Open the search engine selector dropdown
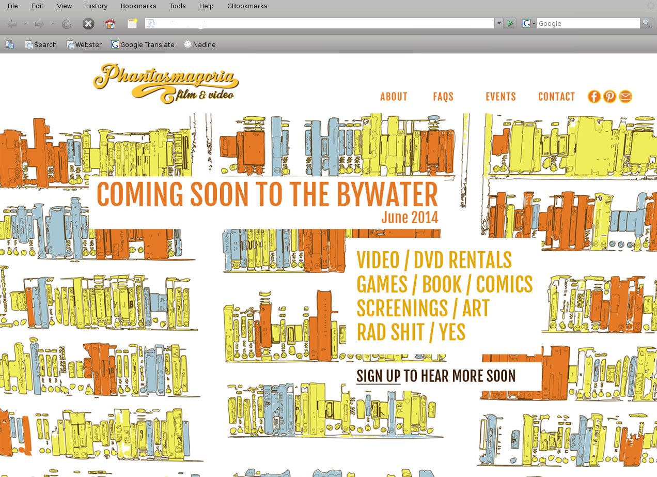The width and height of the screenshot is (657, 477). (529, 23)
